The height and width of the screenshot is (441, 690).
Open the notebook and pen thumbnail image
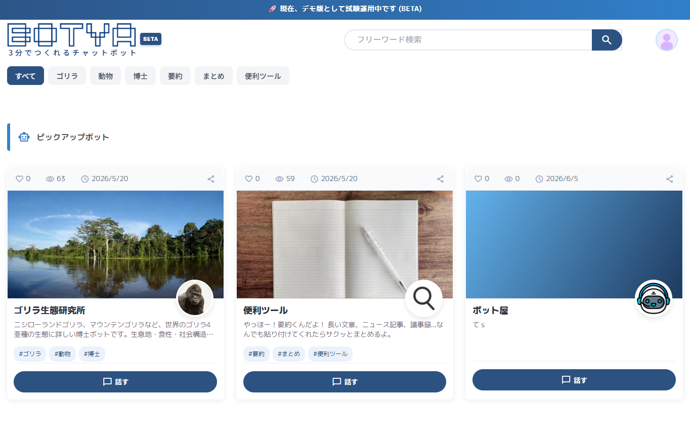coord(344,244)
